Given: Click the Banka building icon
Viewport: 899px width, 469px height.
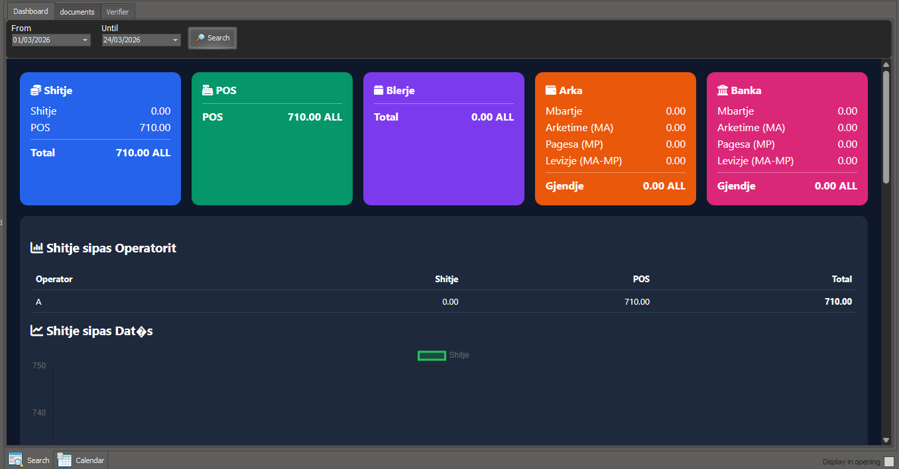Looking at the screenshot, I should click(723, 91).
